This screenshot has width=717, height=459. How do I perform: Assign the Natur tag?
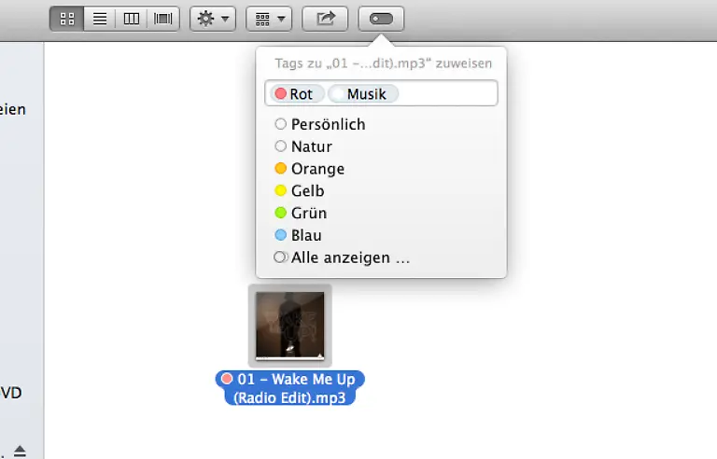click(x=303, y=146)
